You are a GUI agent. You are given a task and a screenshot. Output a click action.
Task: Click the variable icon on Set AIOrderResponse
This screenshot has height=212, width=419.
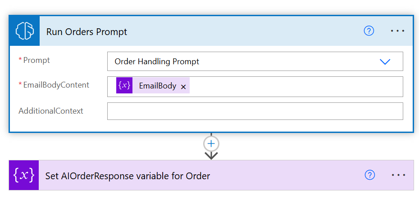tap(24, 175)
